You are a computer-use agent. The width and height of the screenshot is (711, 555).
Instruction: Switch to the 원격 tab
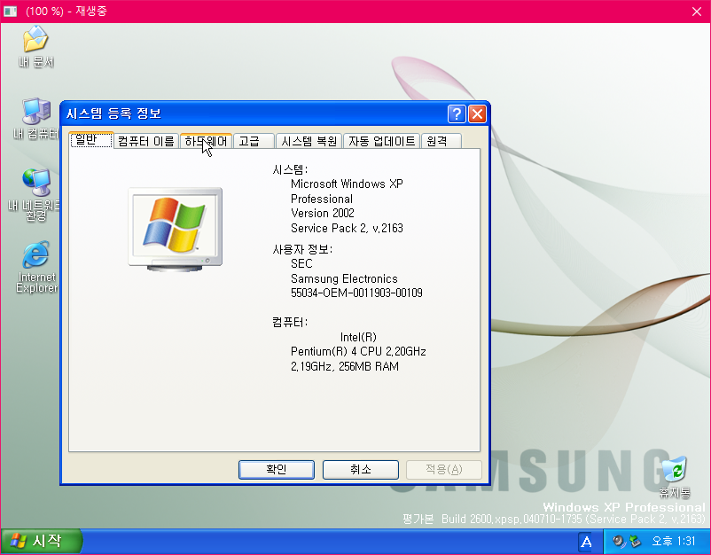click(x=441, y=142)
